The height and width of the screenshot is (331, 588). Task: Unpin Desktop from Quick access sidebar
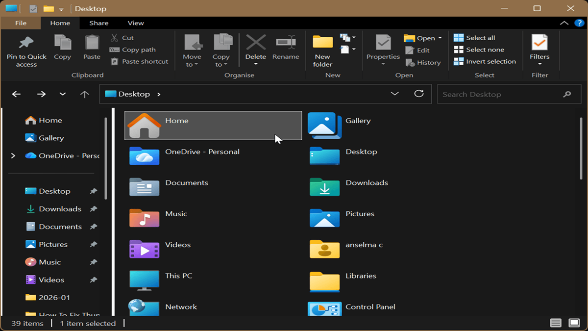(x=94, y=191)
